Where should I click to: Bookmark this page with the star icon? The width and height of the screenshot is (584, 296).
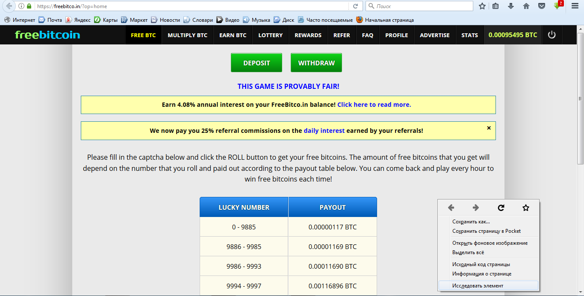(482, 6)
